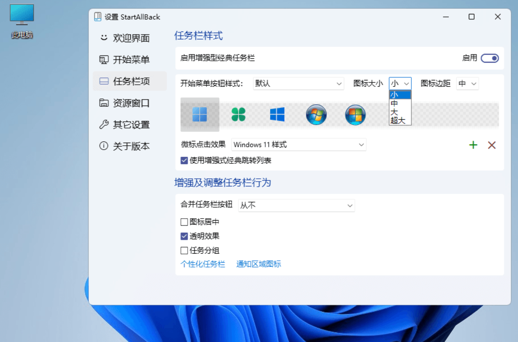Choose 超大 in the icon size list
The height and width of the screenshot is (342, 518).
click(x=400, y=120)
